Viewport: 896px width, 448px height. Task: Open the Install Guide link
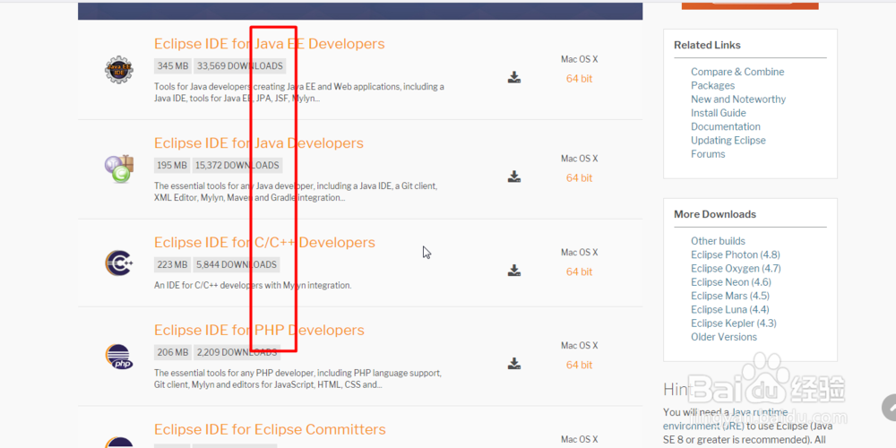pos(719,113)
